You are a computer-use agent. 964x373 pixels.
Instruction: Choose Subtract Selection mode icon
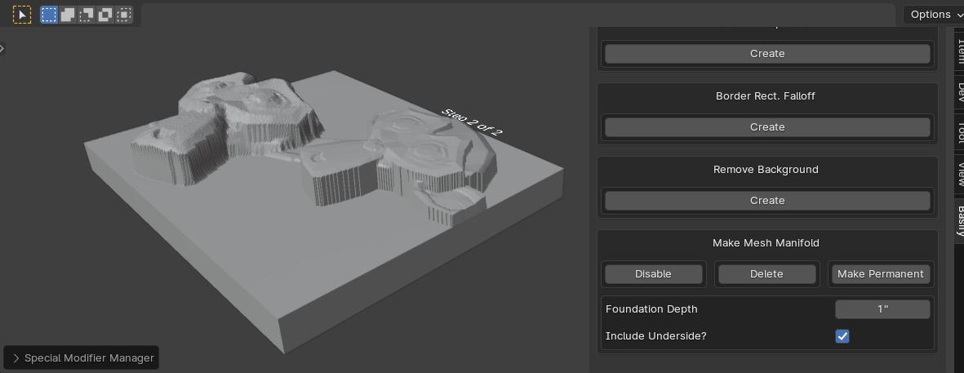click(87, 15)
